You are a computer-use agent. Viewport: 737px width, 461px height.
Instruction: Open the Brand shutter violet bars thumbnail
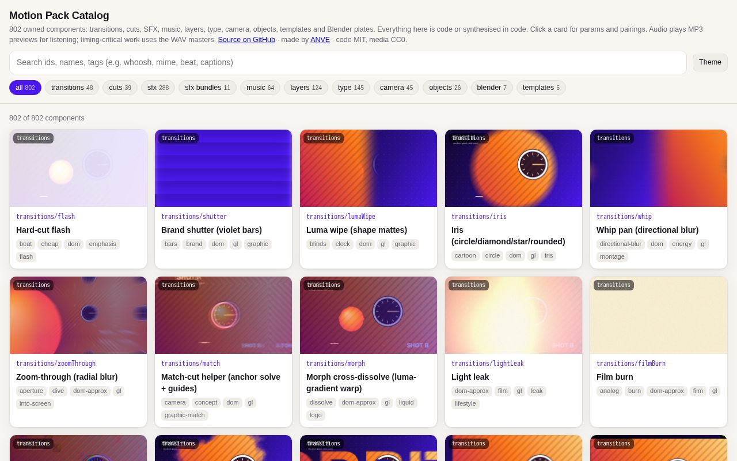(x=223, y=168)
